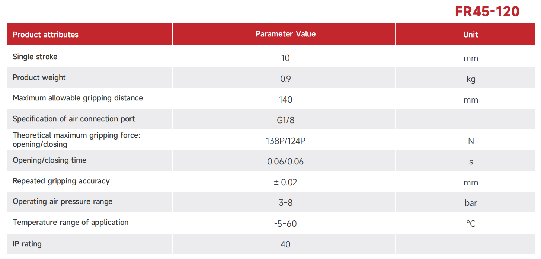Click the 138P/124P force value
Screen dimensions: 541x259
coord(285,141)
